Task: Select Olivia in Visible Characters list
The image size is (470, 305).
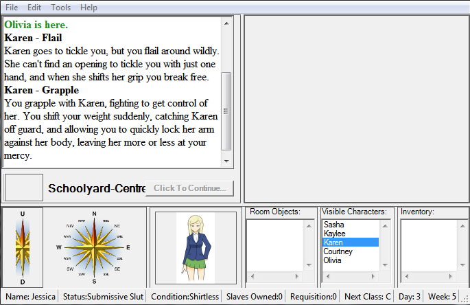Action: pos(333,260)
